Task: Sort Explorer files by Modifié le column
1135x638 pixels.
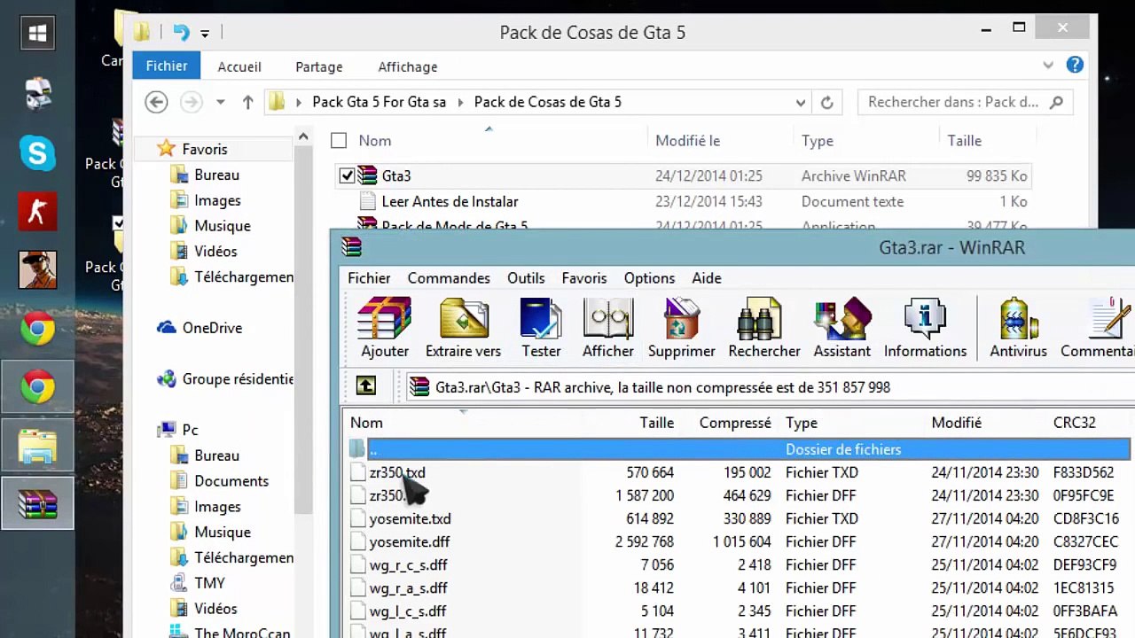Action: click(x=687, y=140)
